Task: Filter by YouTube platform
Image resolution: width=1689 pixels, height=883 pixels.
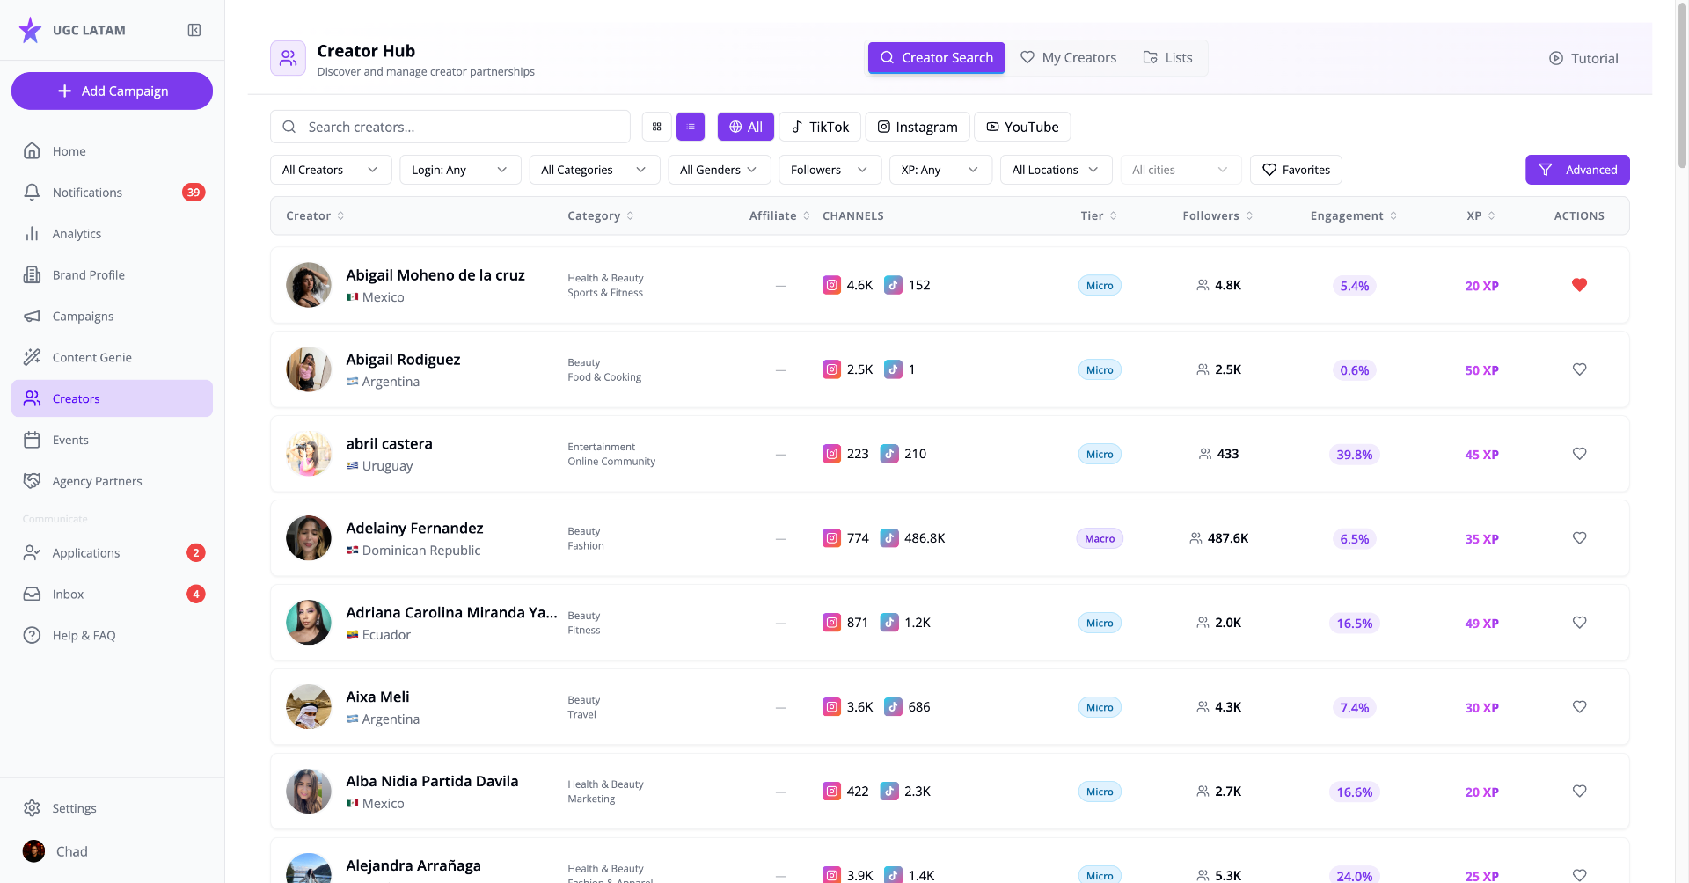Action: pos(1022,127)
